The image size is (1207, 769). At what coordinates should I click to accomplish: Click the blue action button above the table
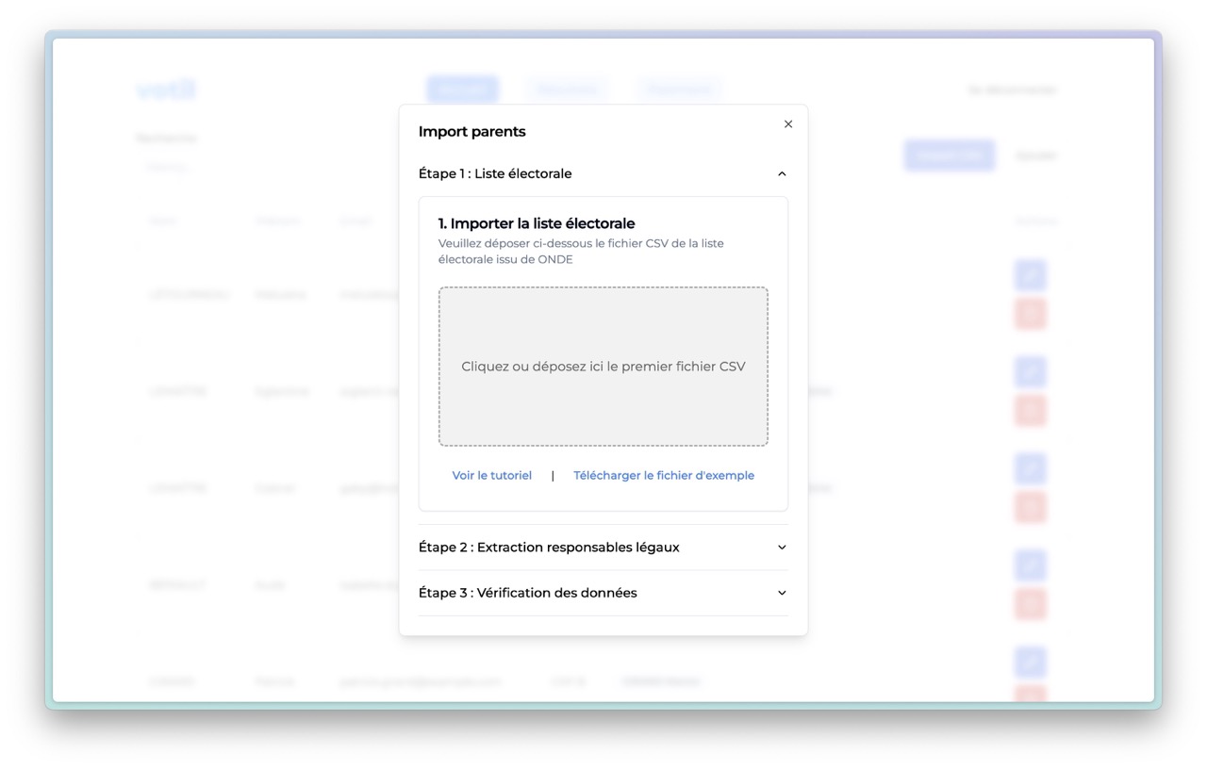949,155
